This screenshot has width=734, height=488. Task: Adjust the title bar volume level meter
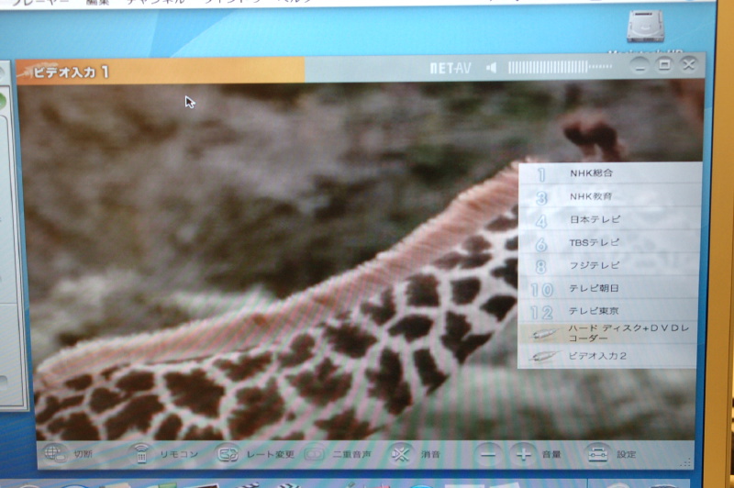tap(560, 67)
